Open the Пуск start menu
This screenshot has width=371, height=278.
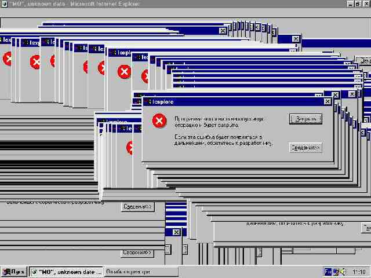pyautogui.click(x=14, y=272)
